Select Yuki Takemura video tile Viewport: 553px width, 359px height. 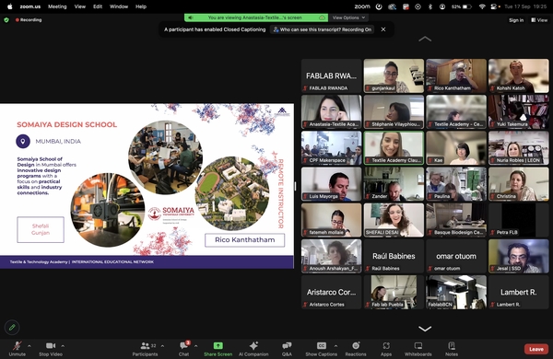click(x=518, y=111)
